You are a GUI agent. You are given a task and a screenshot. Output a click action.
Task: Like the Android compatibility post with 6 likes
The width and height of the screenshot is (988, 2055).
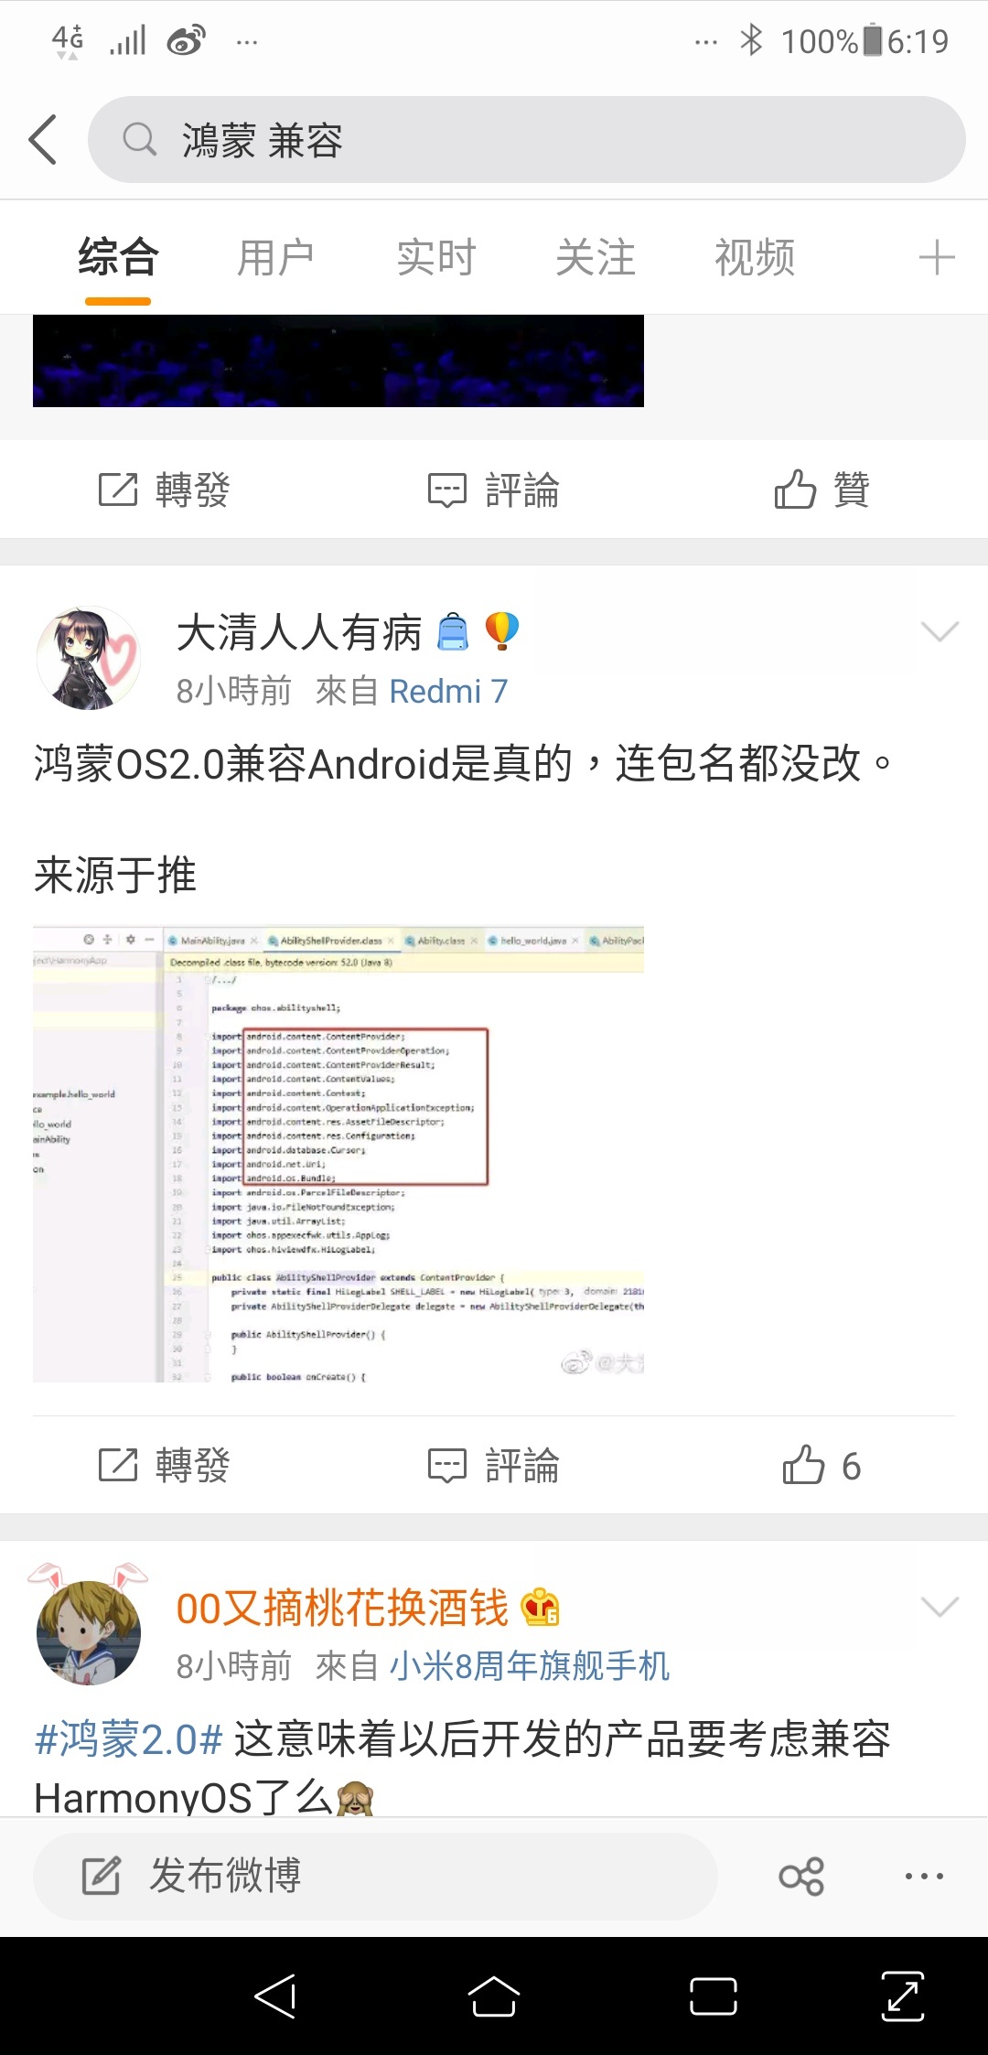point(822,1465)
